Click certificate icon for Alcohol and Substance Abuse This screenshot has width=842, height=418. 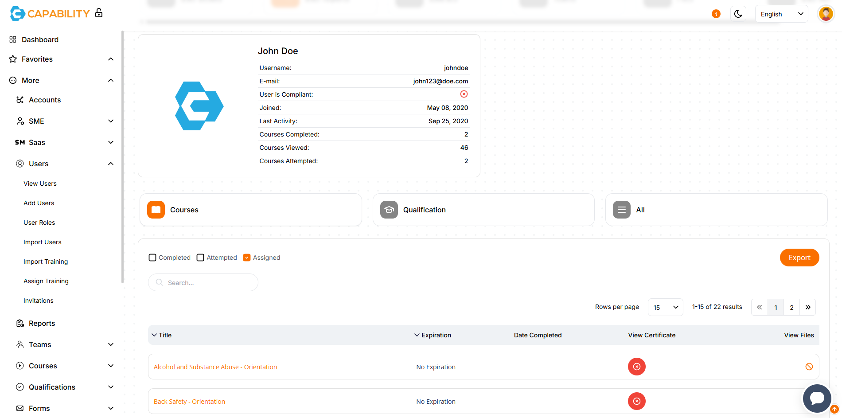point(636,367)
